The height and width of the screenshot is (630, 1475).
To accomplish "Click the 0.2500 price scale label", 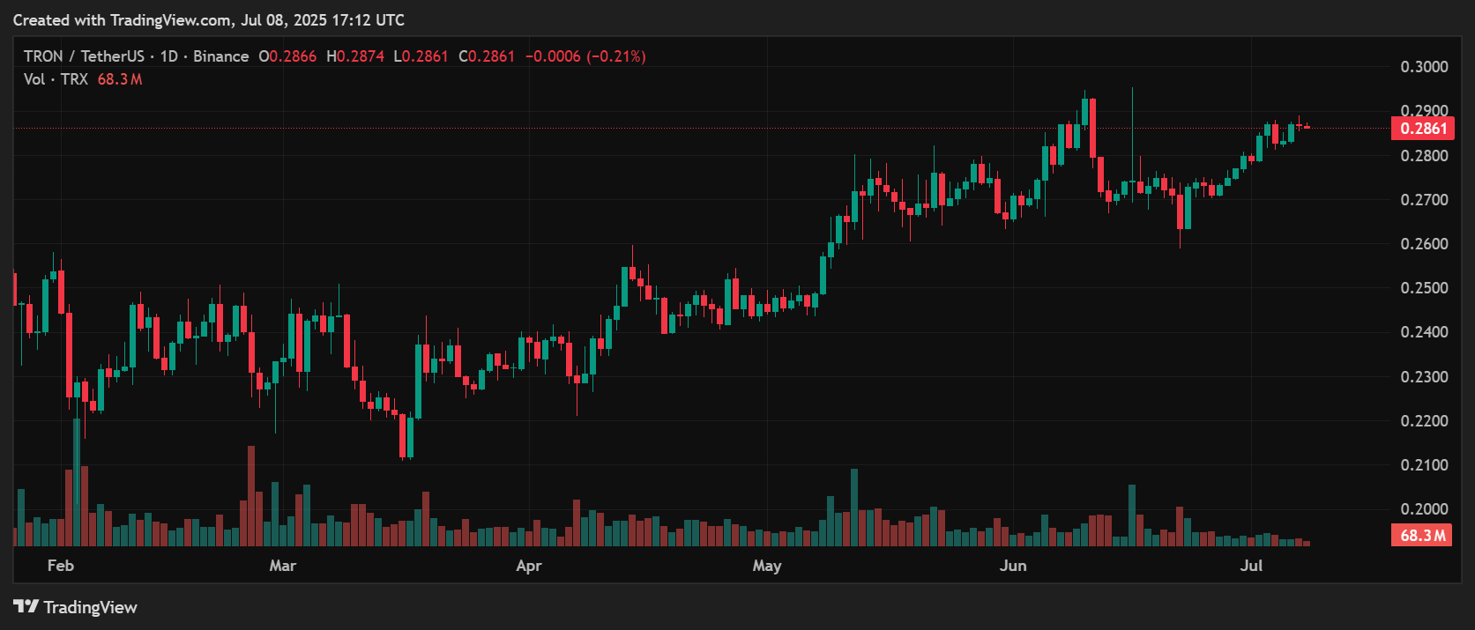I will [1424, 288].
